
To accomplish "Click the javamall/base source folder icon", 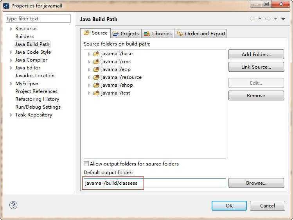I will click(96, 54).
